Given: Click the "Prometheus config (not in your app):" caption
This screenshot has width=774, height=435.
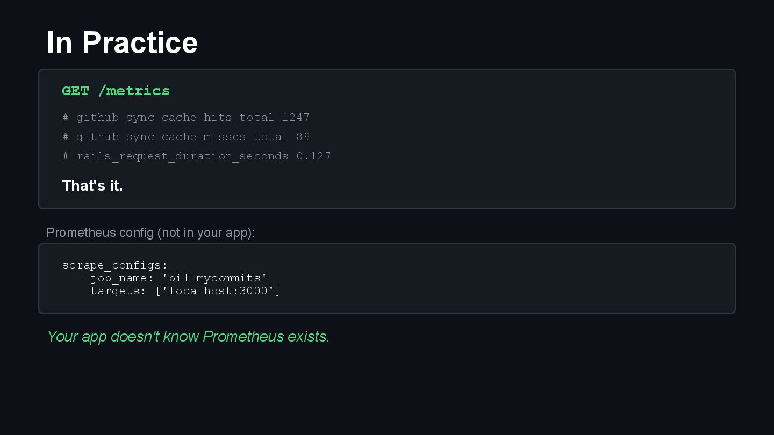Looking at the screenshot, I should pos(150,233).
